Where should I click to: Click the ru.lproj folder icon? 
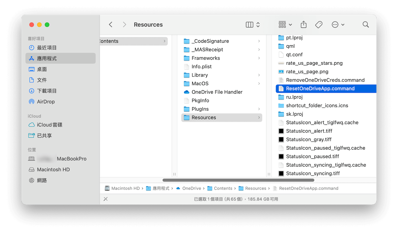(x=281, y=97)
